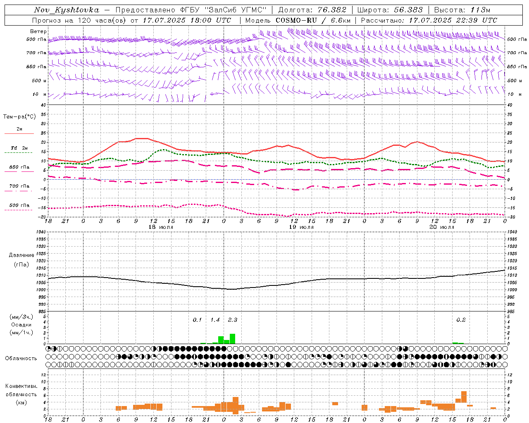This screenshot has height=423, width=529.
Task: Click the Облачность cloud cover label
Action: tap(21, 359)
